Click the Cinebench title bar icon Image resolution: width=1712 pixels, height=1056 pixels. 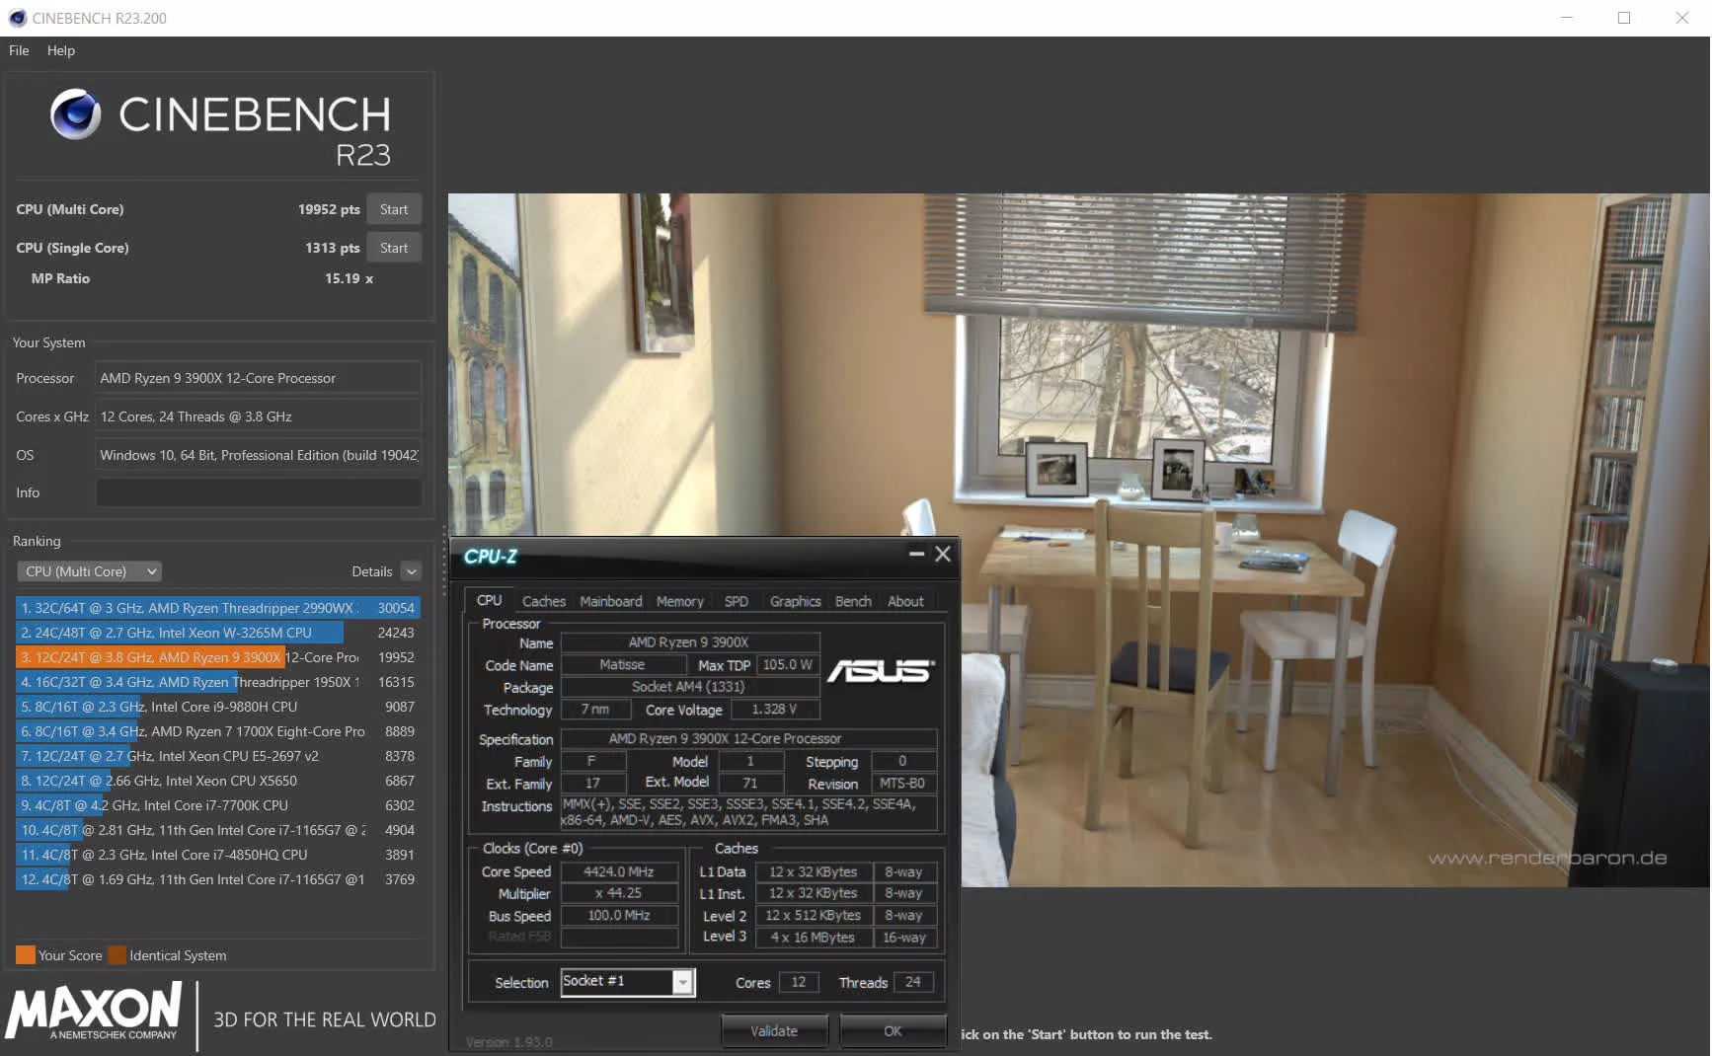(17, 18)
